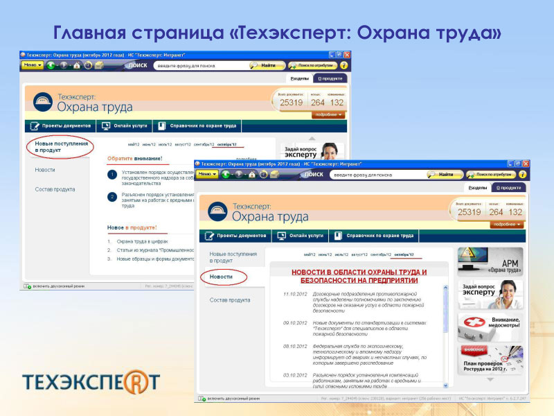Click Найти button in rear window
554x416 pixels.
tap(267, 65)
